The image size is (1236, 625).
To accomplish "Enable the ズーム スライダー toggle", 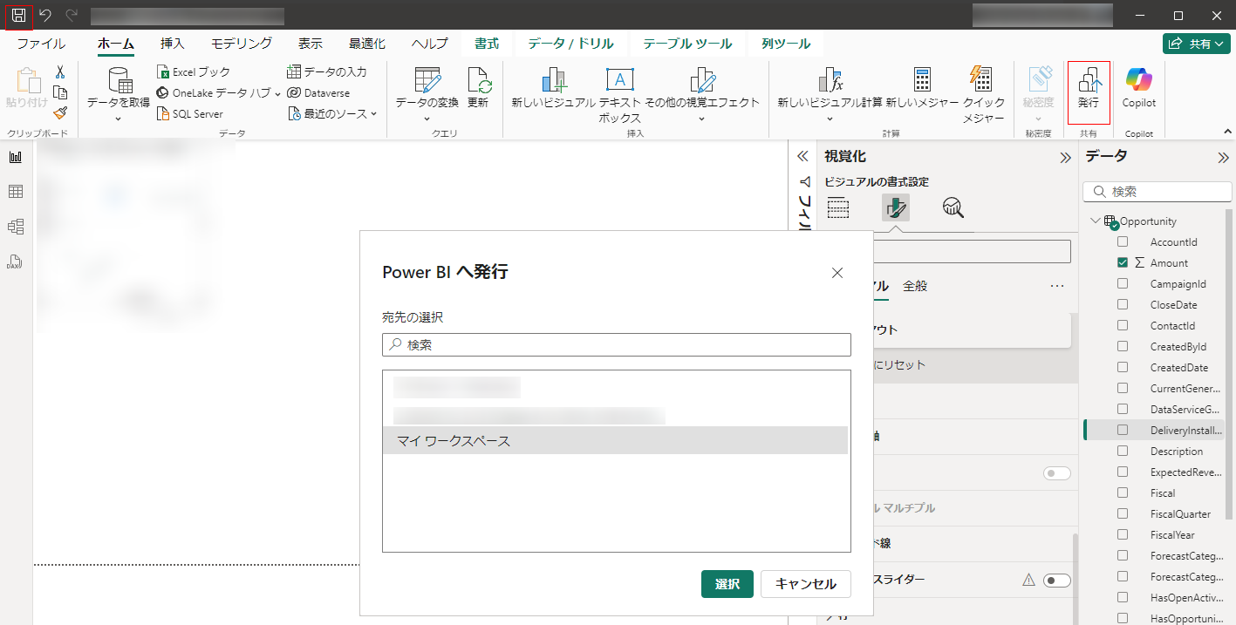I will coord(1055,580).
